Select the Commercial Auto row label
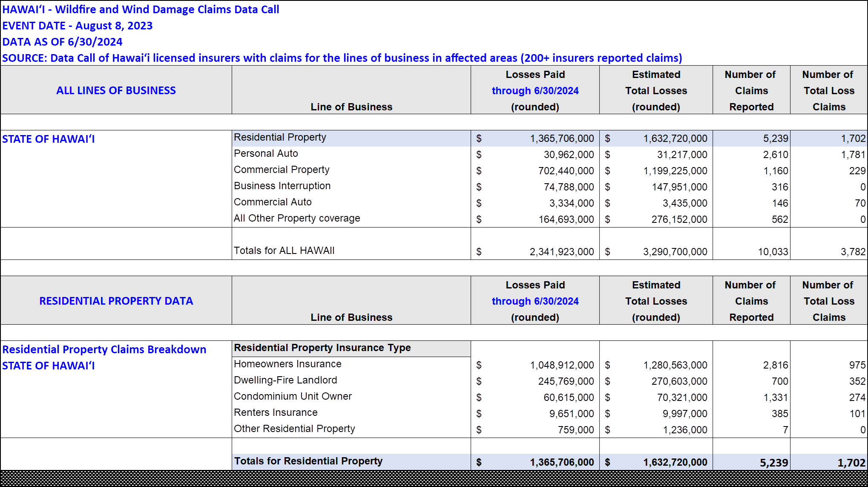Screen dimensions: 868x487 (273, 202)
